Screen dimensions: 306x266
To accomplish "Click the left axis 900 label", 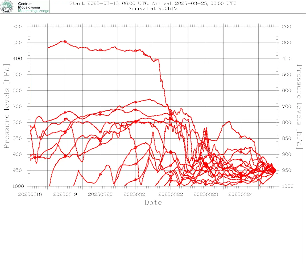I will [x=17, y=154].
